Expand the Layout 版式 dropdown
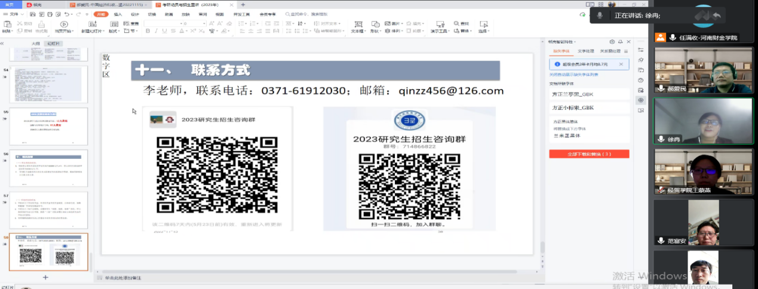Screen dimensions: 758x289 click(x=115, y=31)
